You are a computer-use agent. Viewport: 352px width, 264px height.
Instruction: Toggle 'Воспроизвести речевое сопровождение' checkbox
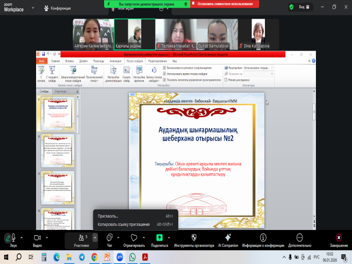pyautogui.click(x=164, y=68)
